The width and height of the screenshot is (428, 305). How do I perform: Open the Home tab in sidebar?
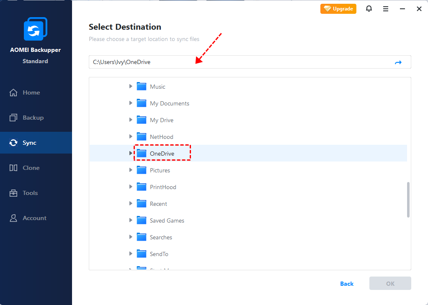click(31, 92)
